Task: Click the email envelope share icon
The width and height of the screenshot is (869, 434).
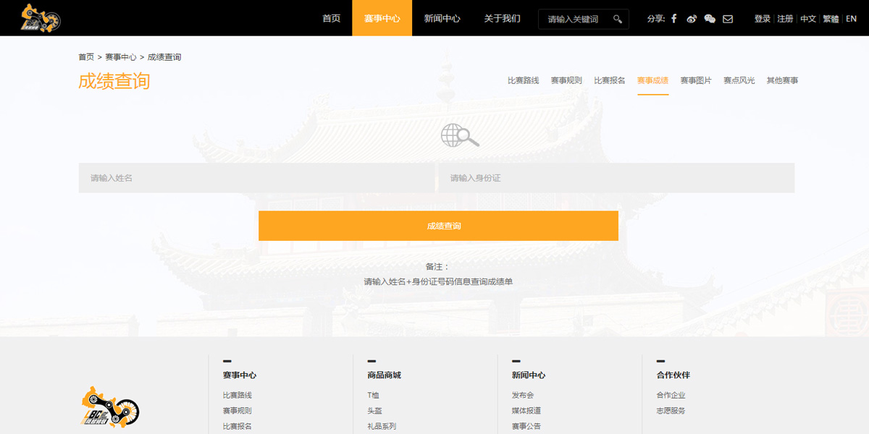Action: point(728,19)
